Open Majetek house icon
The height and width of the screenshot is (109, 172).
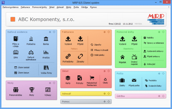(x=122, y=57)
